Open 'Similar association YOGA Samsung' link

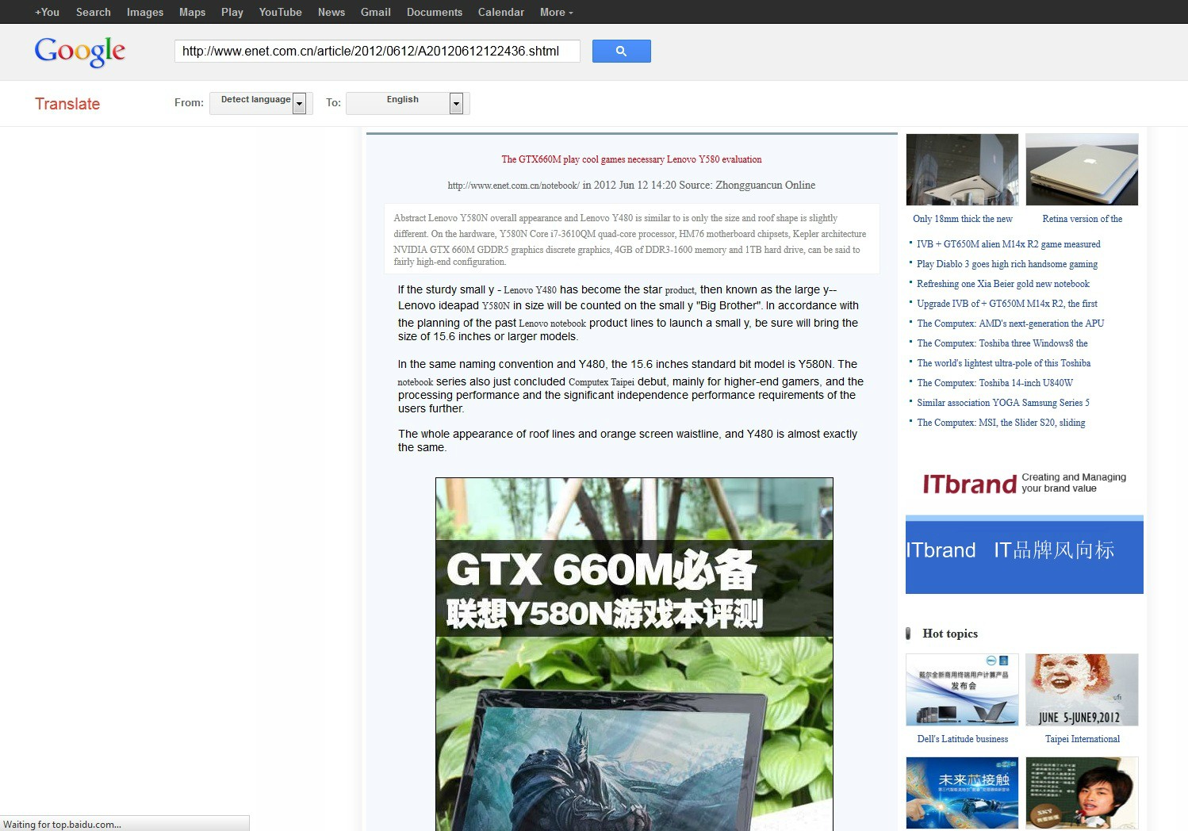tap(1003, 403)
